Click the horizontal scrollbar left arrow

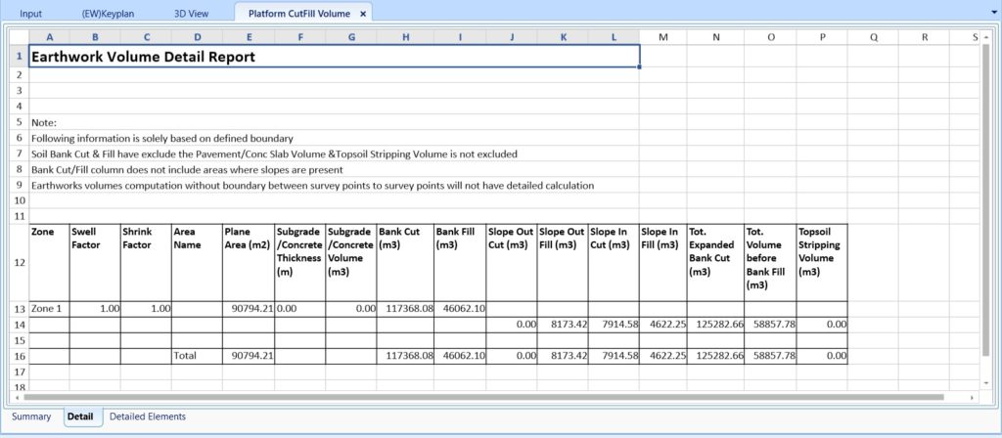pyautogui.click(x=17, y=397)
